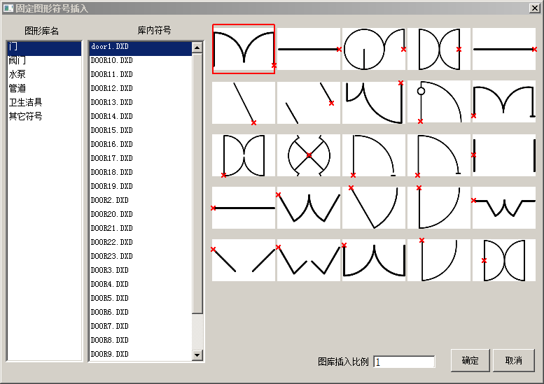Select 卫生洁具 library category
544x384 pixels.
click(x=44, y=102)
